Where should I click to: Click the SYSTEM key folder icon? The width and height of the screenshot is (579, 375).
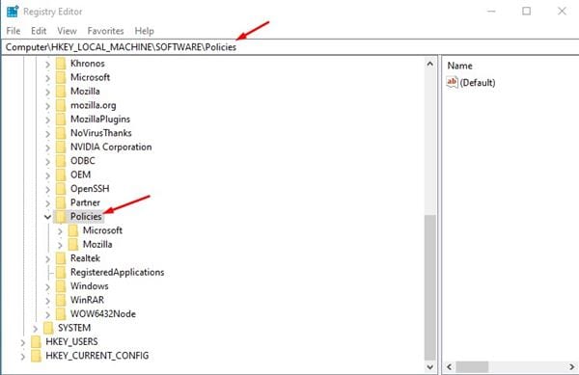point(48,328)
